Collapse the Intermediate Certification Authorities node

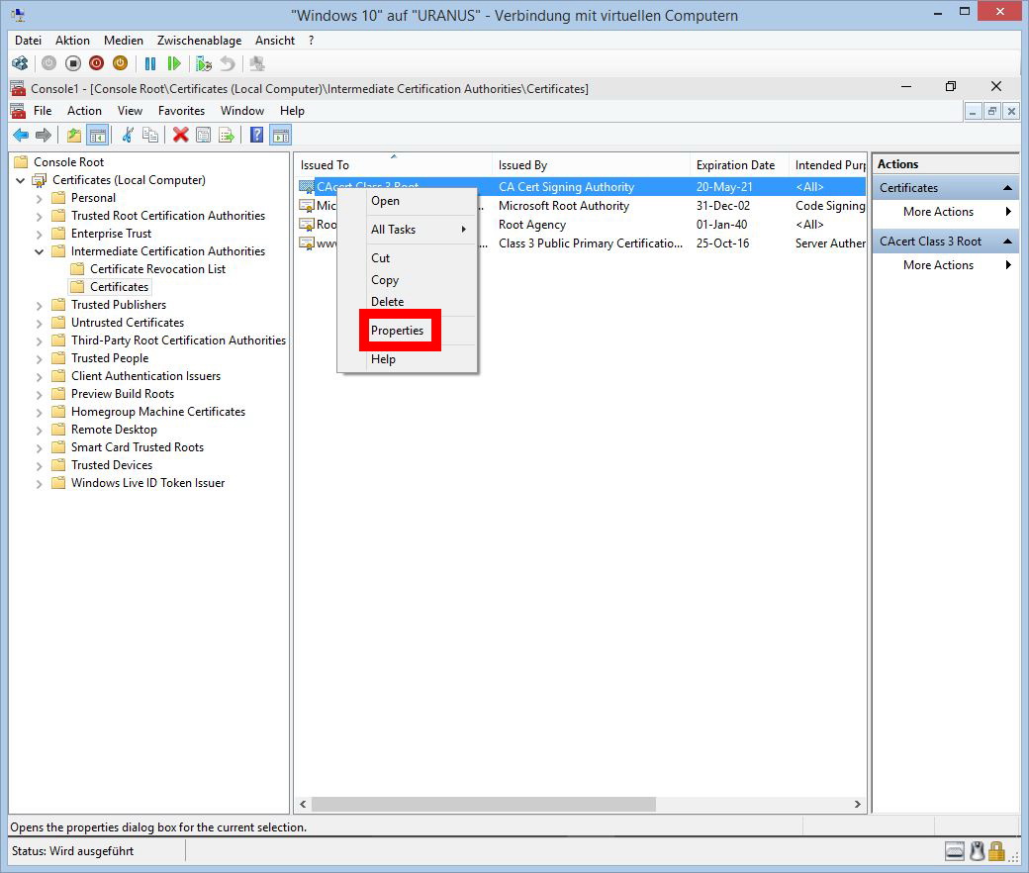pos(40,251)
